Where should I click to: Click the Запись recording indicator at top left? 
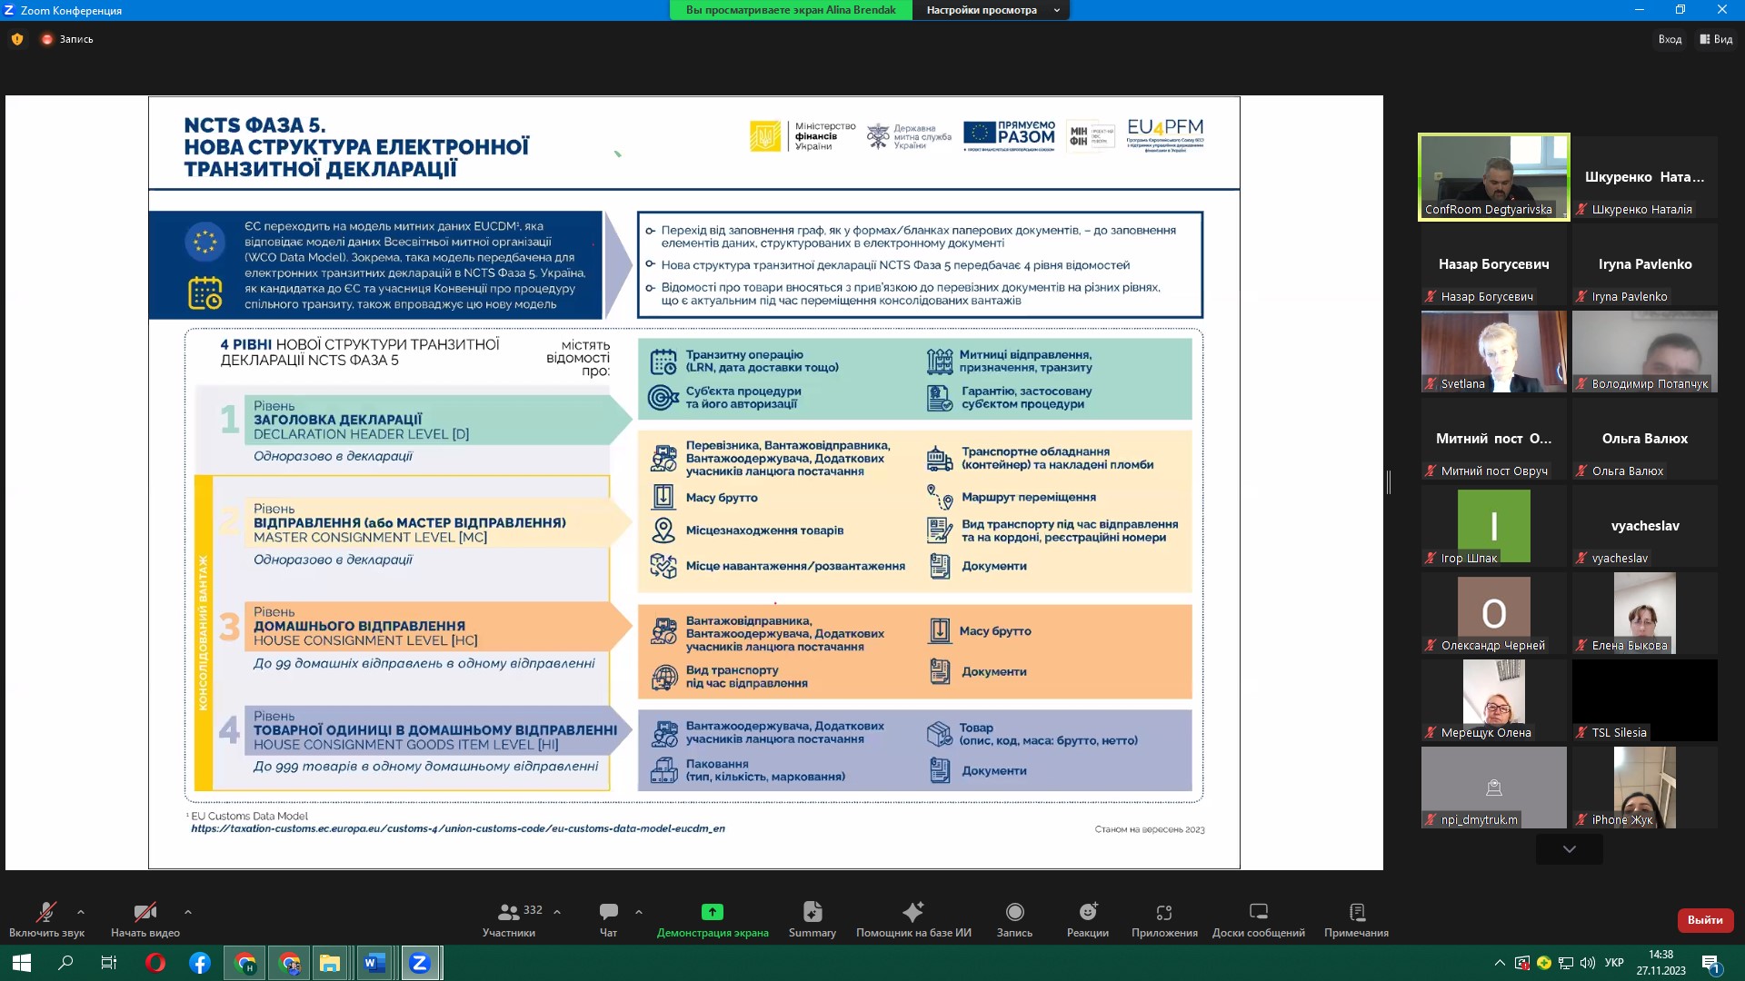tap(67, 39)
